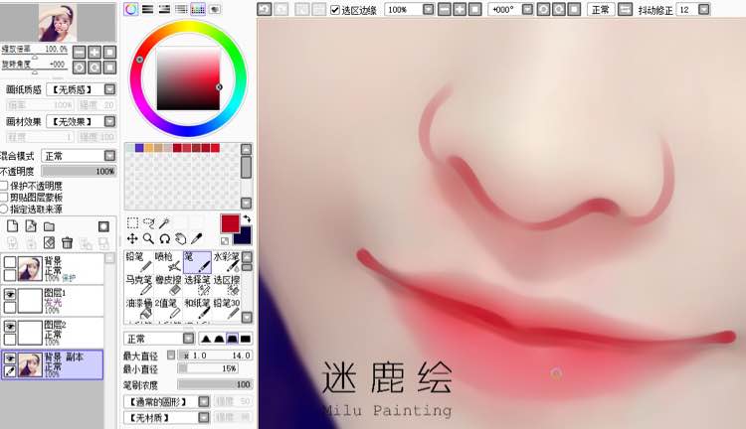Viewport: 746px width, 429px height.
Task: Click the magic wand selection tool
Action: click(x=165, y=222)
